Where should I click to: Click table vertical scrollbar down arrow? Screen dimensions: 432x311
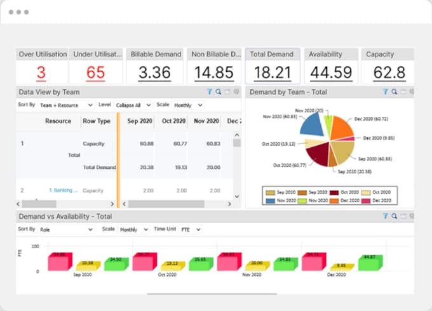coord(237,196)
